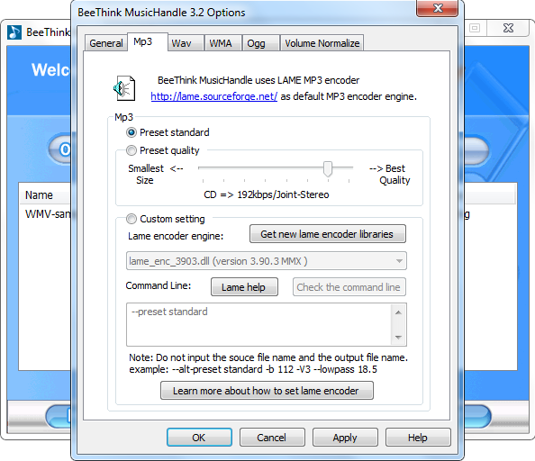Screen dimensions: 535x461
Task: Click the Apply button
Action: (x=345, y=437)
